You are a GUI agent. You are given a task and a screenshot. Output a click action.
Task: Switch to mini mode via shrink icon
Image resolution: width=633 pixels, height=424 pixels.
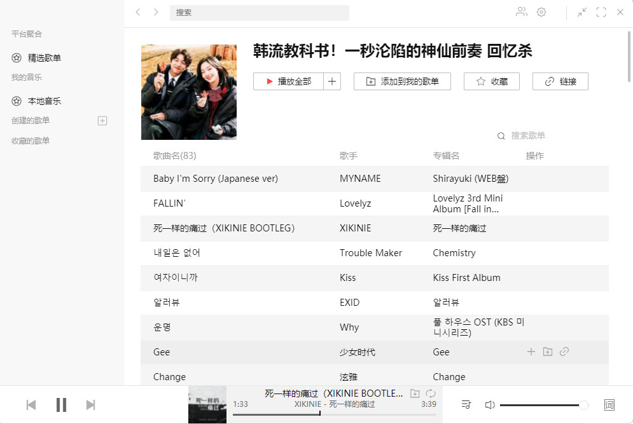click(581, 13)
